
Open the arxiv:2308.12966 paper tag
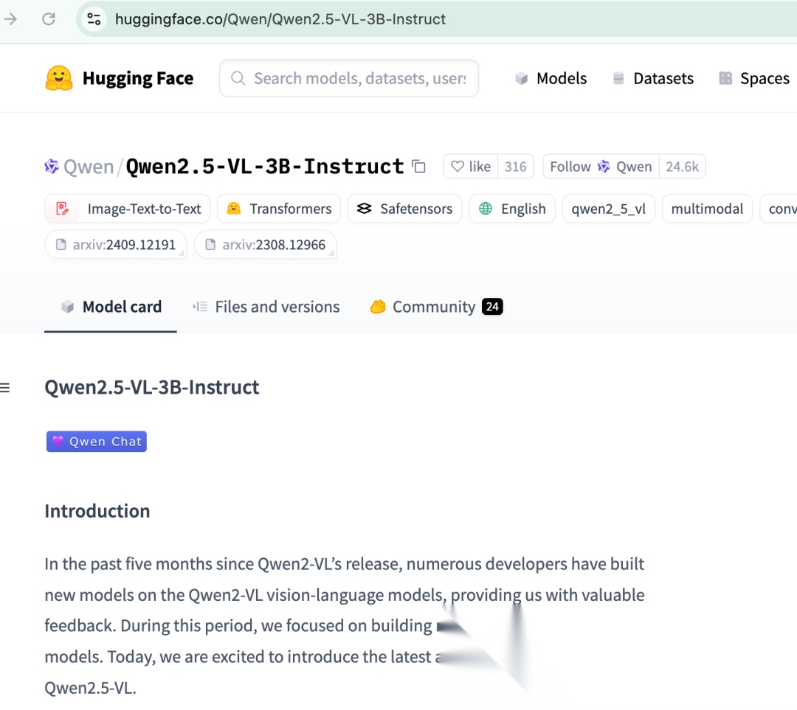click(x=266, y=245)
